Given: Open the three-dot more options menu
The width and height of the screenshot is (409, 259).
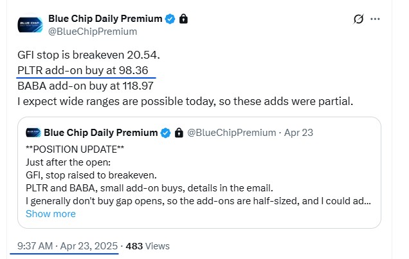Looking at the screenshot, I should [375, 19].
